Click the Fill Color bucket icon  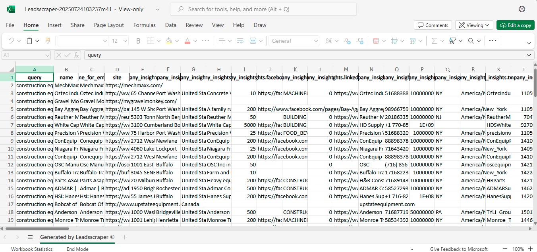click(x=169, y=41)
